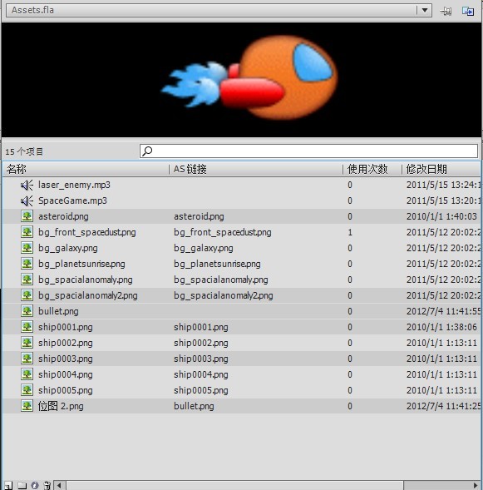Select the SpaceGame.mp3 sound icon
The height and width of the screenshot is (490, 483).
pyautogui.click(x=27, y=200)
